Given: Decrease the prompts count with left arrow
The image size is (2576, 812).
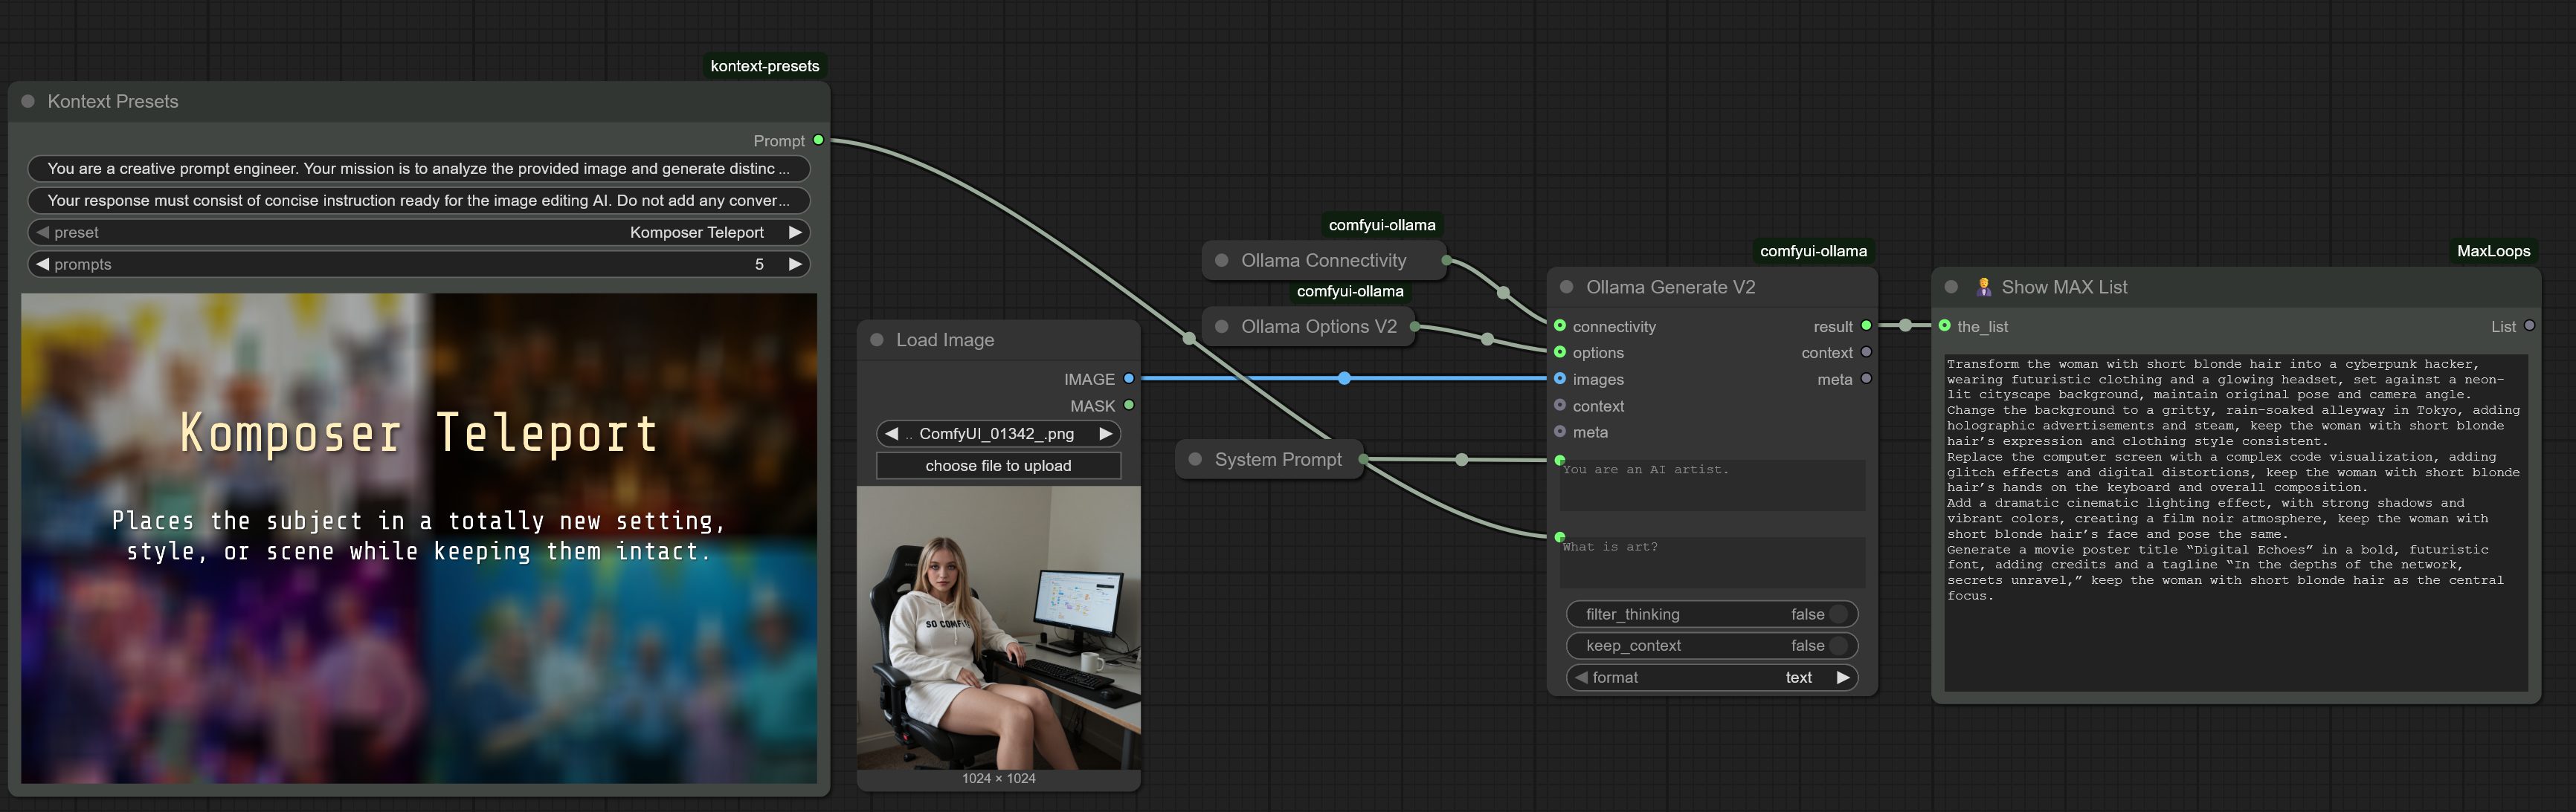Looking at the screenshot, I should (x=42, y=264).
